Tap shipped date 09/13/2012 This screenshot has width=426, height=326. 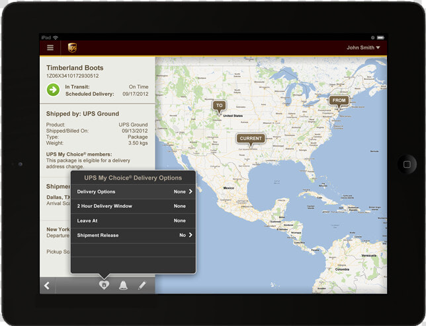click(x=135, y=131)
